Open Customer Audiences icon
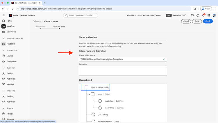The height and width of the screenshot is (123, 218). coord(3,79)
